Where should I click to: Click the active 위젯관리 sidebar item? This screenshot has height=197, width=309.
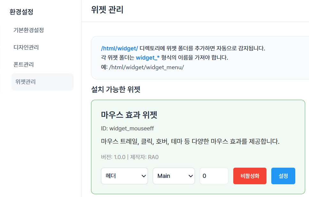(26, 82)
